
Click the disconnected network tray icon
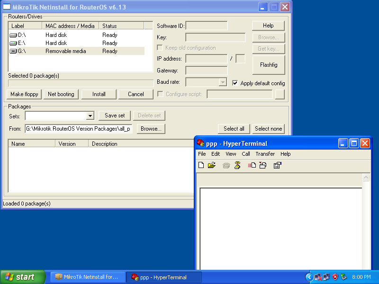tap(318, 277)
